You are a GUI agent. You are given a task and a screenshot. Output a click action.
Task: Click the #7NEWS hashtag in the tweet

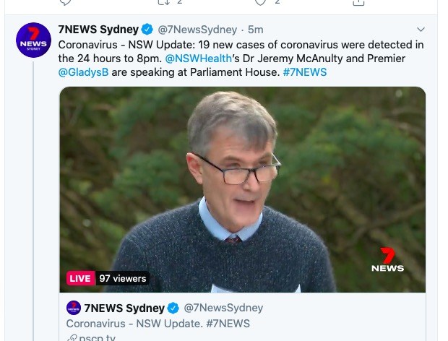(305, 72)
